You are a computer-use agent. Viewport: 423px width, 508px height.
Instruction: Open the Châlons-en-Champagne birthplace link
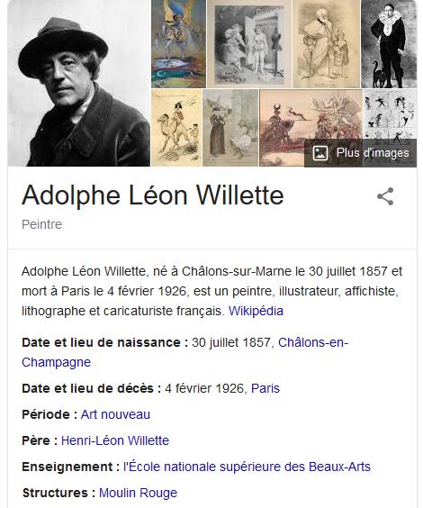click(184, 352)
